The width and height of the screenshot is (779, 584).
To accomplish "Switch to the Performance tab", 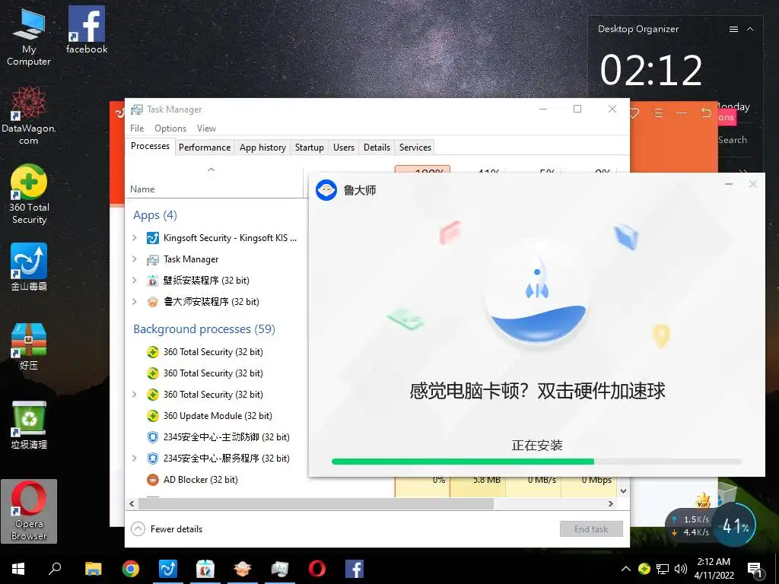I will pyautogui.click(x=205, y=148).
